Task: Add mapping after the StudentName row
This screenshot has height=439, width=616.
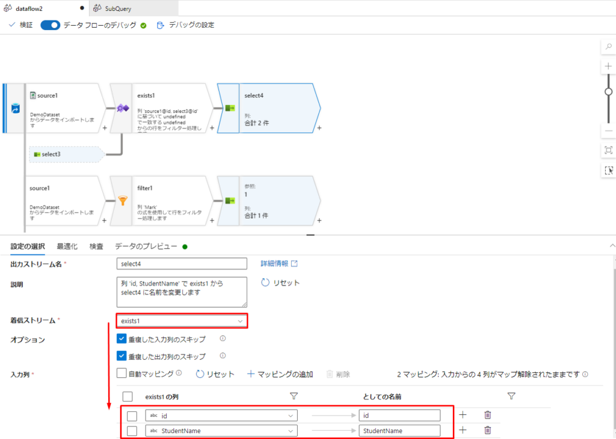Action: (x=463, y=431)
